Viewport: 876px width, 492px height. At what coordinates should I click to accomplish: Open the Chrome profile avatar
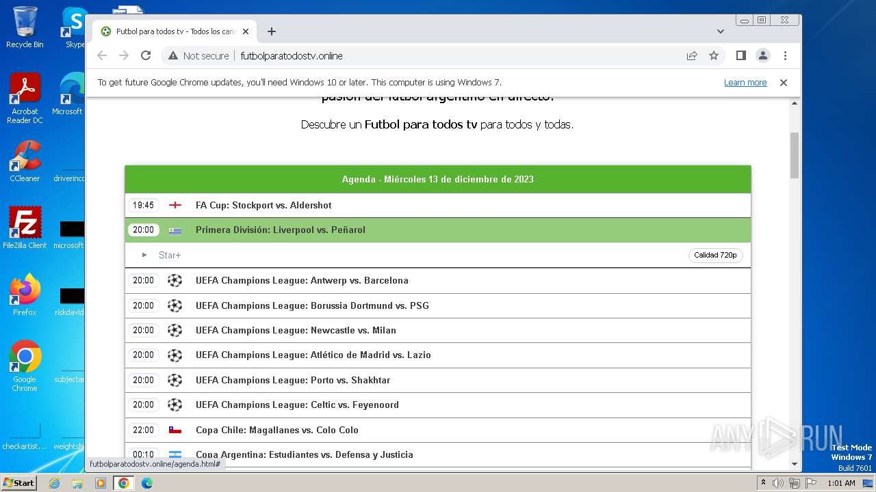tap(763, 55)
